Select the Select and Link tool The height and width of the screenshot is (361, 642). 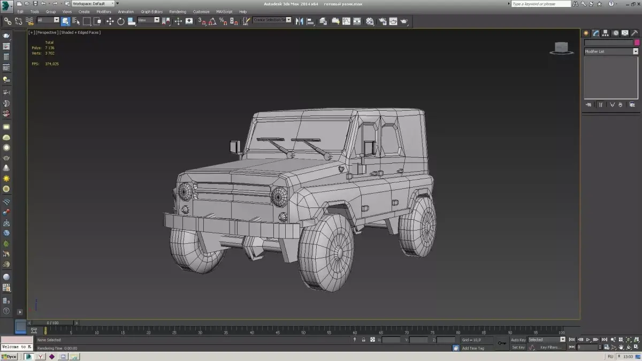pos(8,21)
